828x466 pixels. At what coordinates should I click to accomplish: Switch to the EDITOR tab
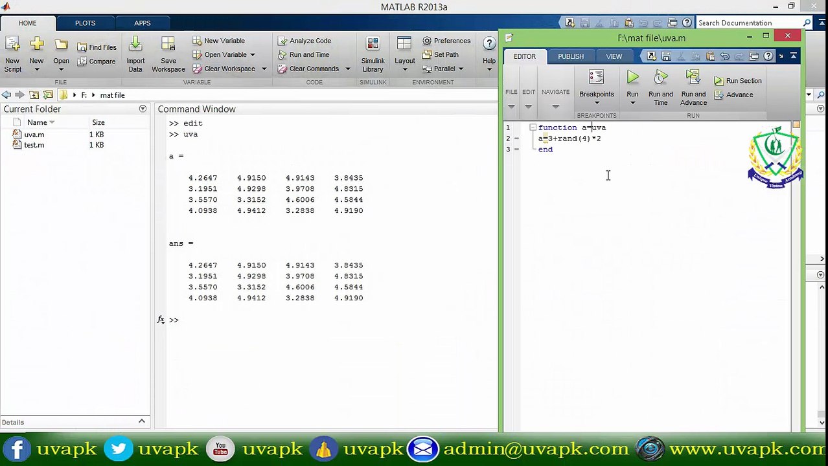(x=525, y=56)
